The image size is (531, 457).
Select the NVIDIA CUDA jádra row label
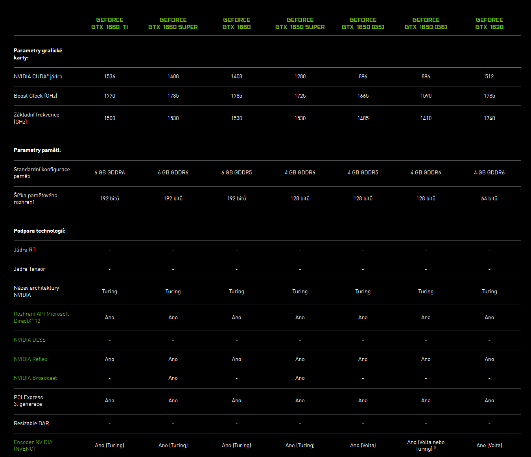[38, 76]
